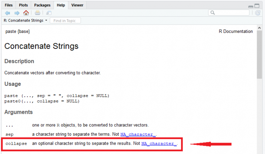Click the help search magnifier icon
The height and width of the screenshot is (154, 265).
[213, 13]
